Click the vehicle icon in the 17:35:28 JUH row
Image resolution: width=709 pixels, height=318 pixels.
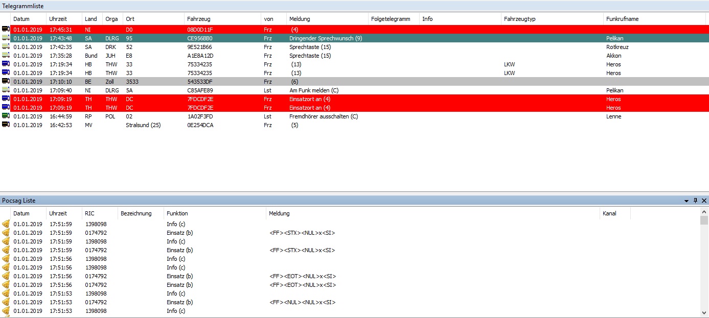pyautogui.click(x=6, y=56)
